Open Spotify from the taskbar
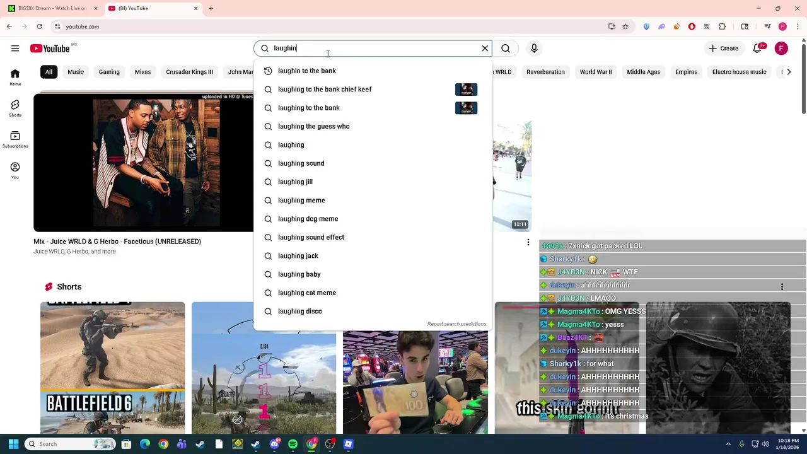The image size is (807, 454). click(x=293, y=444)
